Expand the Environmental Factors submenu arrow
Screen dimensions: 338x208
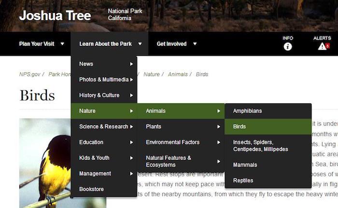click(x=219, y=143)
